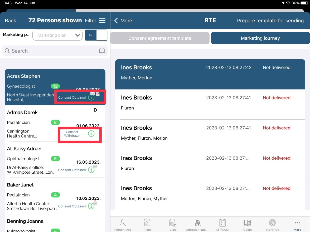
Task: Click info icon for Admas Derek consent
Action: pyautogui.click(x=91, y=134)
